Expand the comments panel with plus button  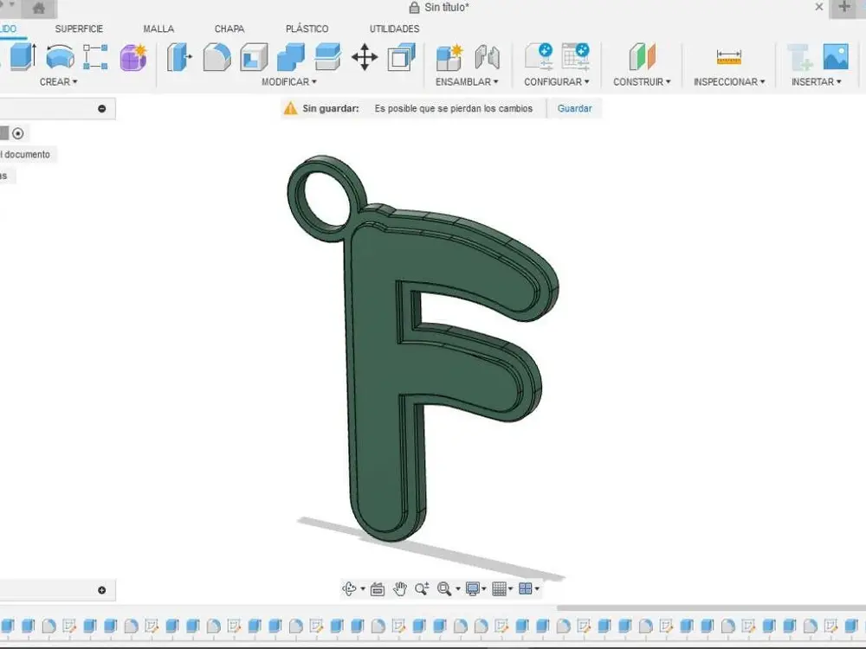pos(101,590)
